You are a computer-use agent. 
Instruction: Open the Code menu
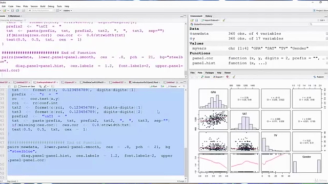[11, 7]
